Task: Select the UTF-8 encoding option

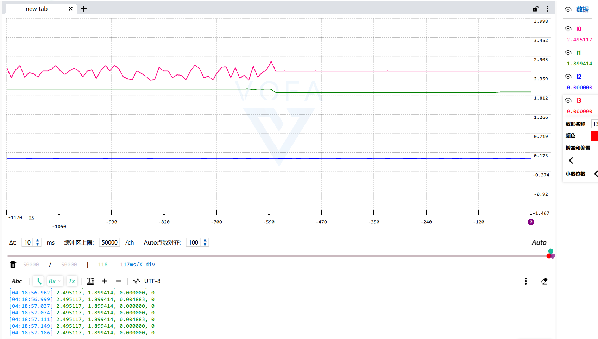Action: click(x=152, y=281)
